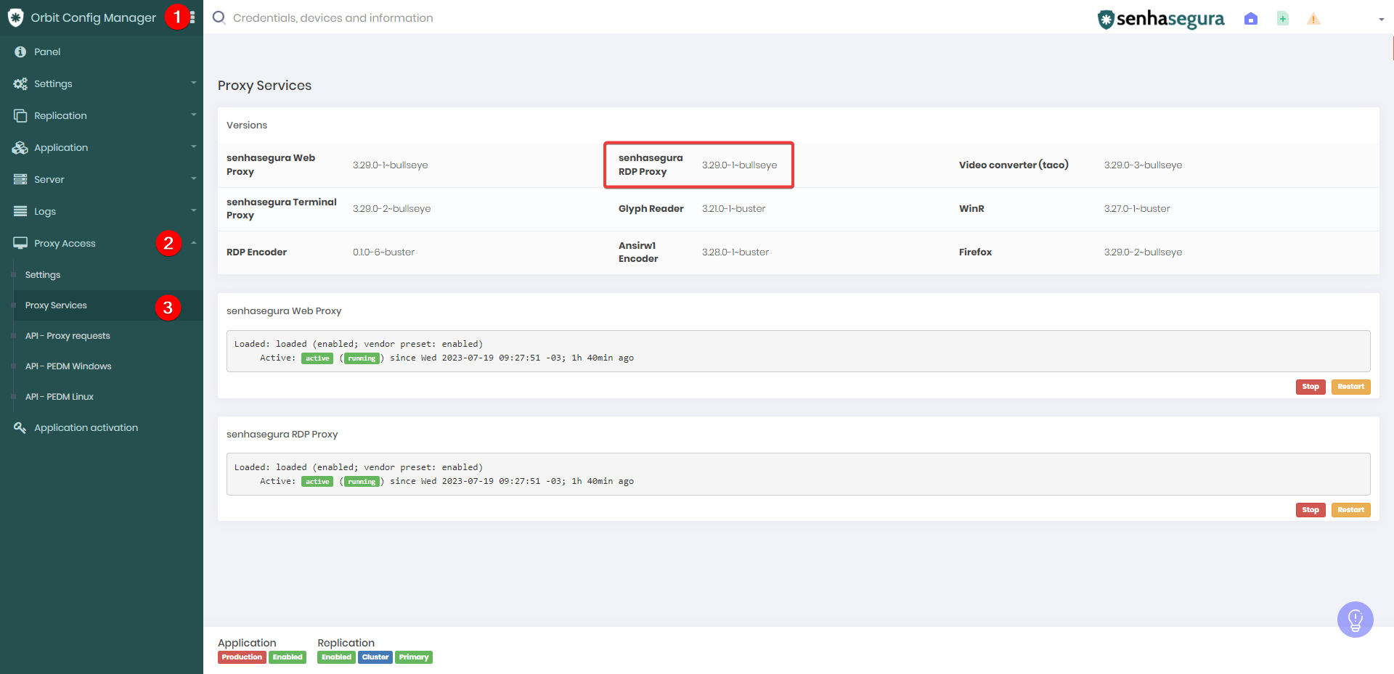Collapse the Proxy Access menu arrow
The height and width of the screenshot is (674, 1394).
(x=194, y=242)
